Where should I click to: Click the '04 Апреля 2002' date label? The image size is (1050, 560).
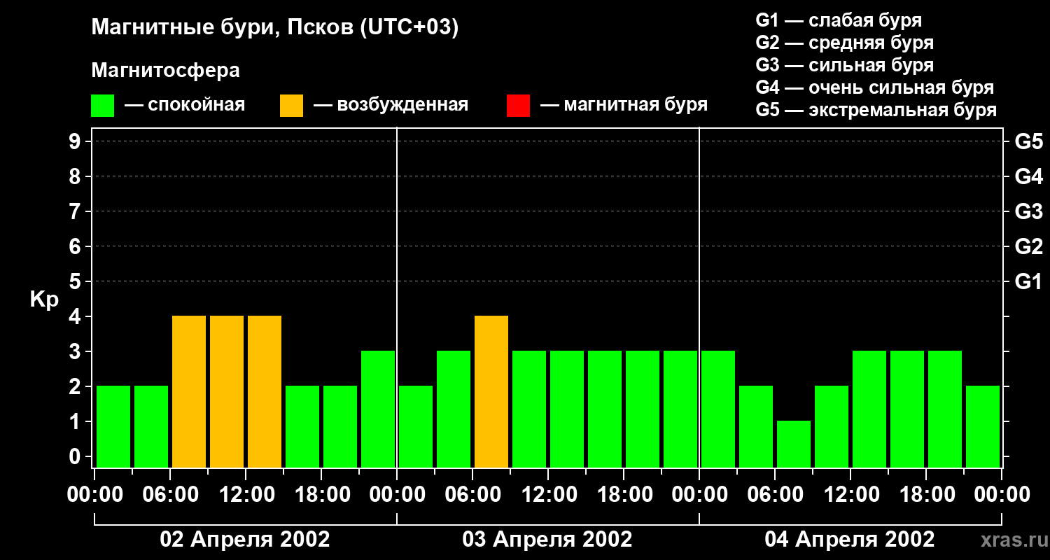pos(850,540)
